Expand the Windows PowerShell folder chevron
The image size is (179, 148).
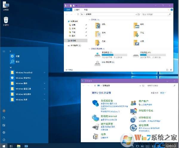44,72
